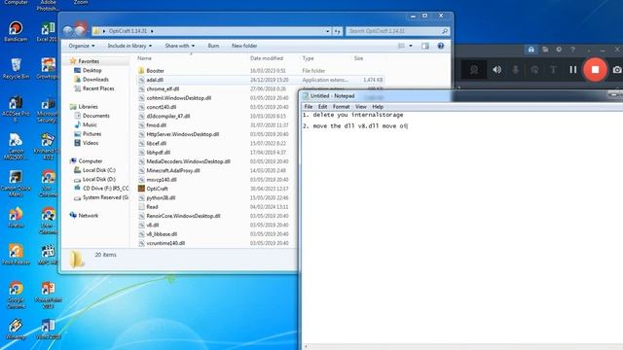The width and height of the screenshot is (623, 350).
Task: Click the Name column header
Action: pyautogui.click(x=145, y=58)
